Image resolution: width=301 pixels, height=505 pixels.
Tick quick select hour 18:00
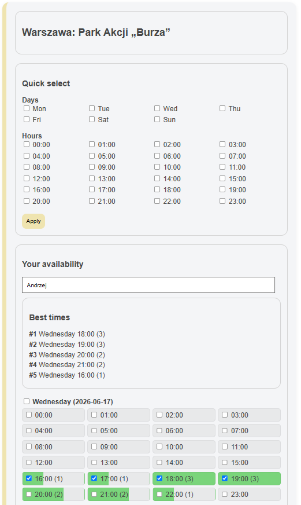[x=157, y=189]
